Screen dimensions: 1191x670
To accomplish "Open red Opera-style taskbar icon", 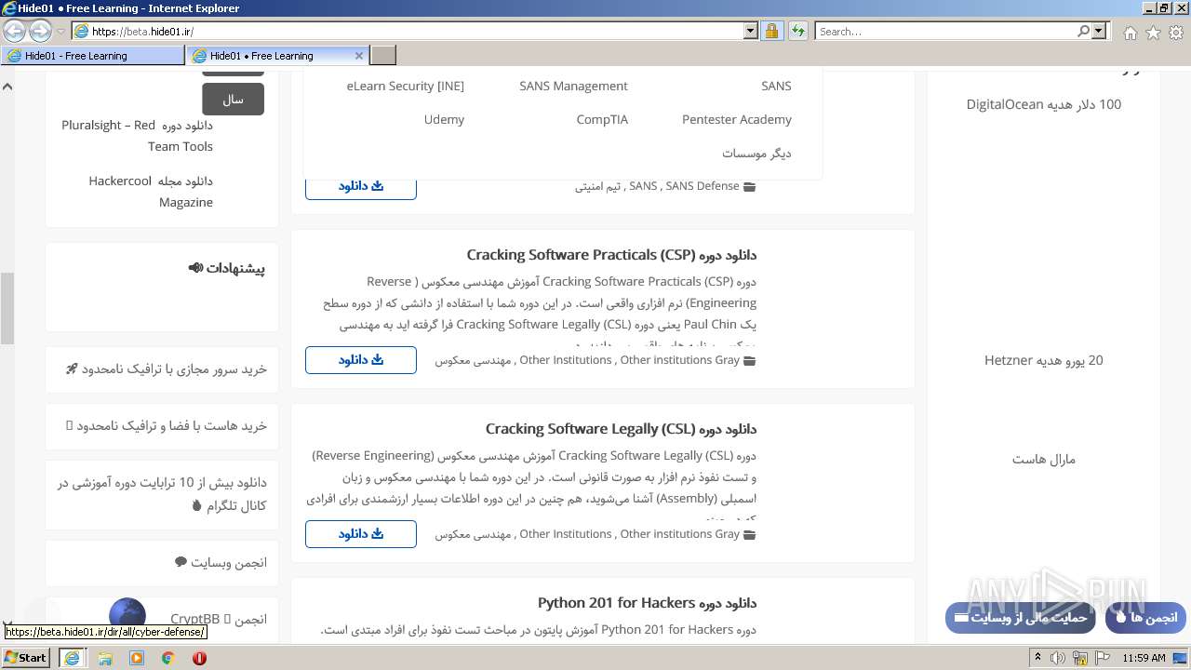I will (x=199, y=658).
